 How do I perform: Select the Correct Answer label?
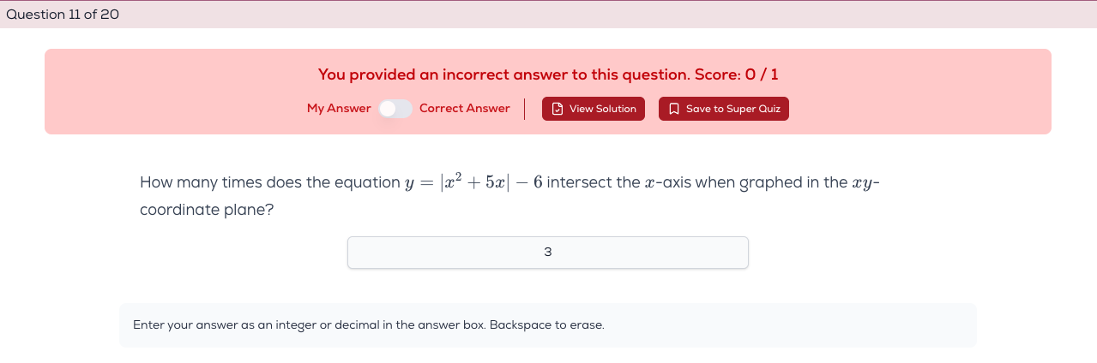464,109
